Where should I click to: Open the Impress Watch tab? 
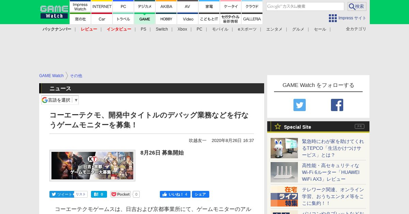click(80, 6)
